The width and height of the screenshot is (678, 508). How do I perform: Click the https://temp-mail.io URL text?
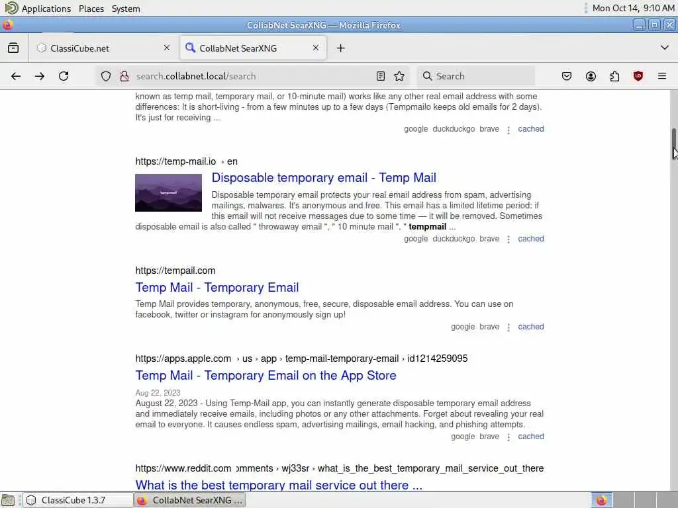(175, 161)
